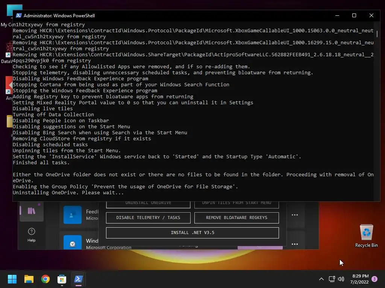Open the Windows Start menu

click(12, 279)
